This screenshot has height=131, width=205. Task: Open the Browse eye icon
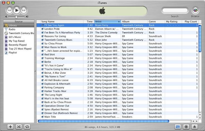pyautogui.click(x=195, y=10)
